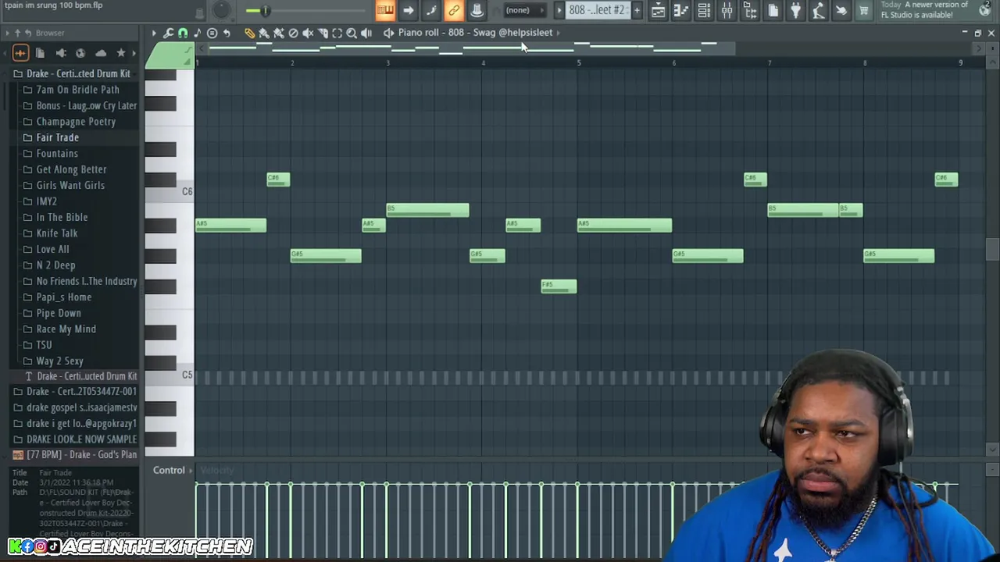Open the DRAKE LOOK..E NOW SAMPLE item
Viewport: 1000px width, 562px height.
75,439
